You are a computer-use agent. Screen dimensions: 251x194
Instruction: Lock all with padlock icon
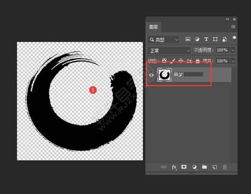coord(198,61)
